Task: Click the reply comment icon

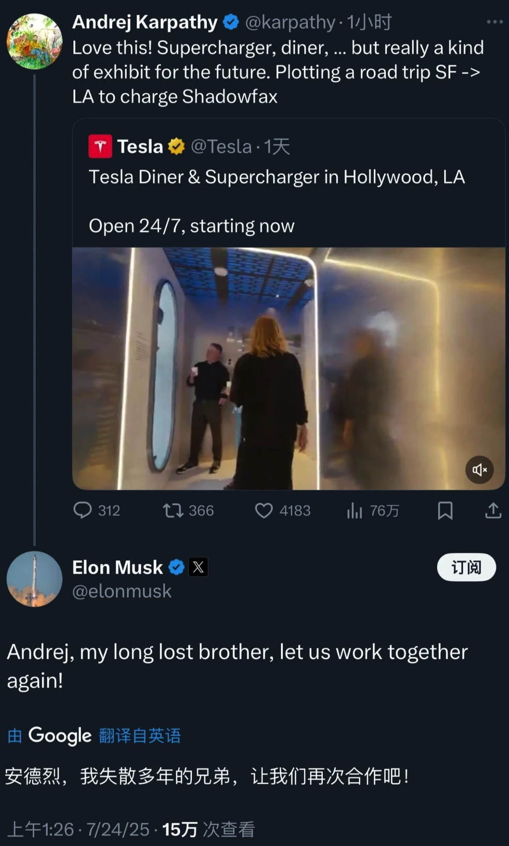Action: [83, 510]
